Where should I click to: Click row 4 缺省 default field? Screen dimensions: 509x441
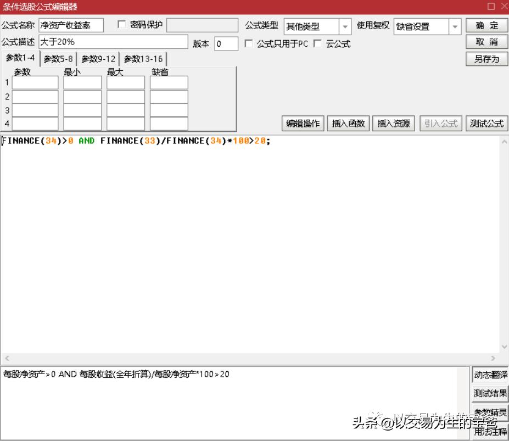169,124
